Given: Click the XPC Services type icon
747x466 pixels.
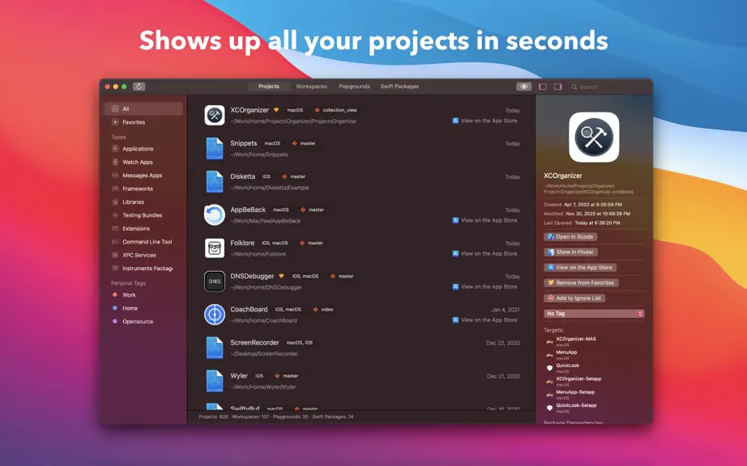Looking at the screenshot, I should click(x=115, y=256).
